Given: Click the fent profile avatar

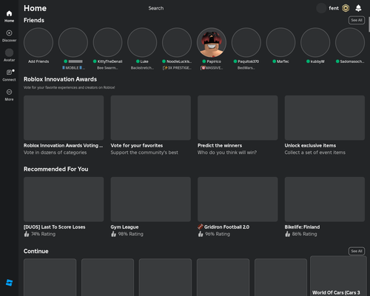Looking at the screenshot, I should (321, 8).
